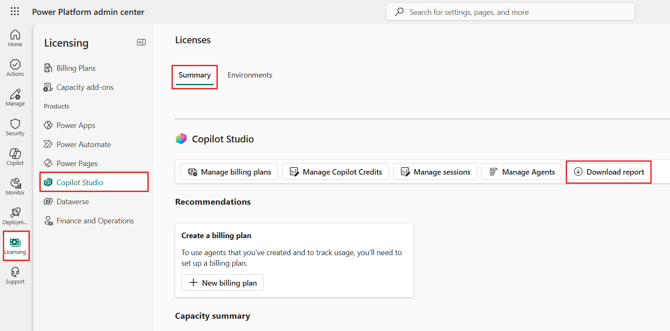
Task: Click the Finance and Operations icon
Action: 48,221
